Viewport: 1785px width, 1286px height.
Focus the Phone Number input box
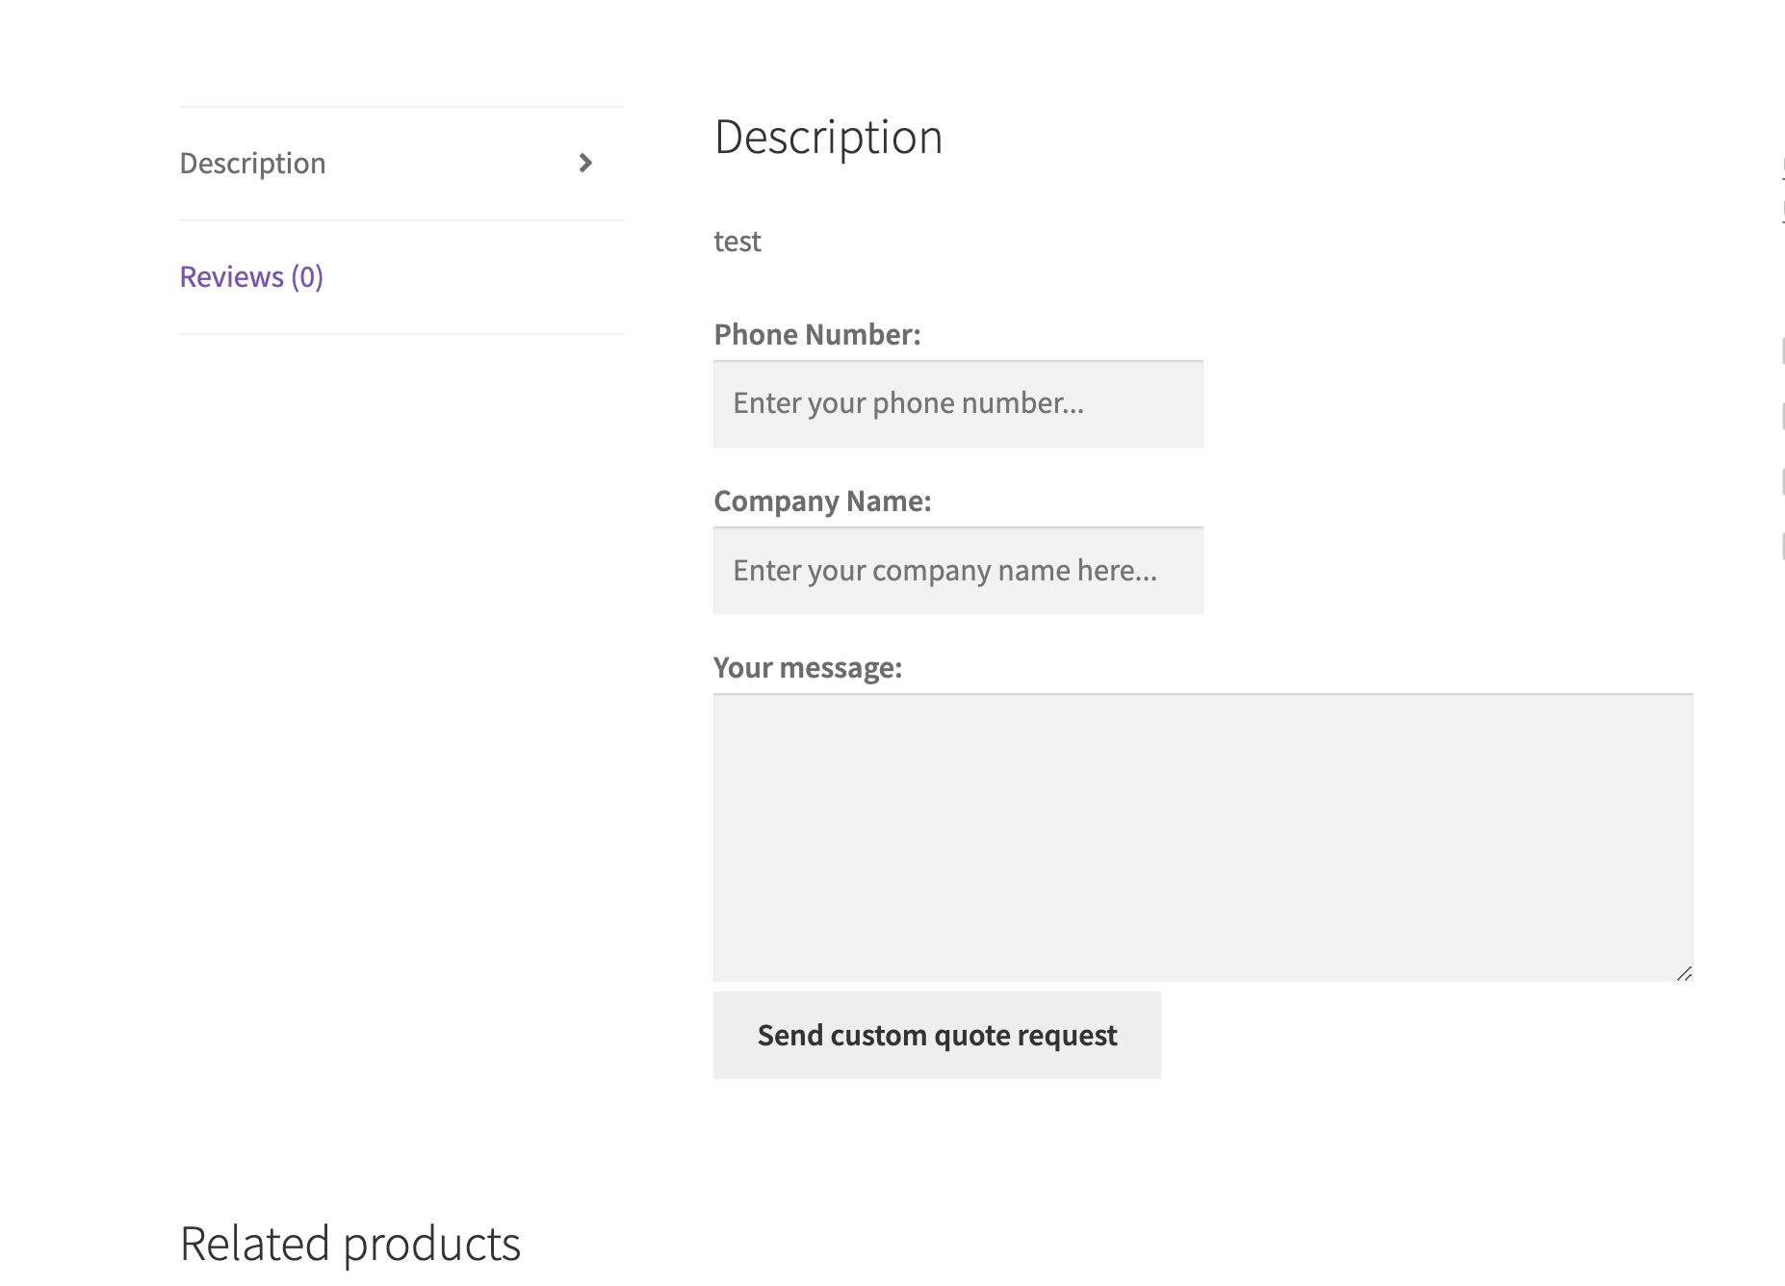[958, 404]
